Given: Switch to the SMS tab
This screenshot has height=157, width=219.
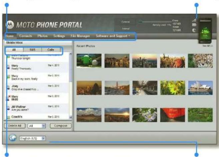Looking at the screenshot, I should 32,50.
